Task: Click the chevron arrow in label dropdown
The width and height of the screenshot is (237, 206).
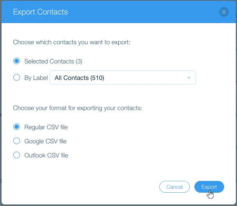Action: 189,78
